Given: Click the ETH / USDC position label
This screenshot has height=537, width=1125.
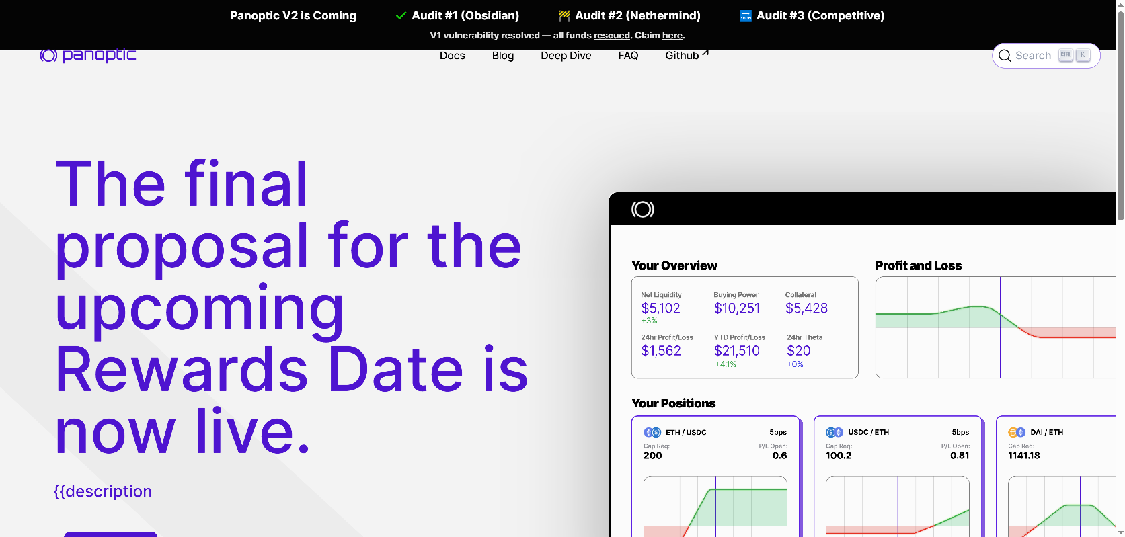Looking at the screenshot, I should (x=686, y=432).
